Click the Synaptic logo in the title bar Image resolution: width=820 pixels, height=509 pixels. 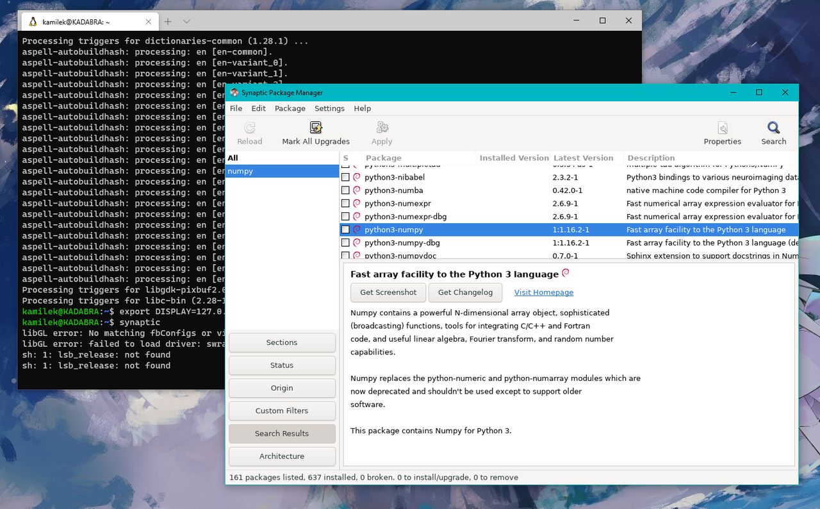(x=233, y=92)
